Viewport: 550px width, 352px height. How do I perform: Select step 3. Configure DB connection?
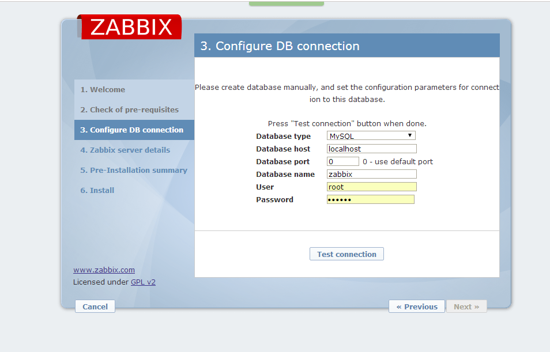click(x=134, y=130)
